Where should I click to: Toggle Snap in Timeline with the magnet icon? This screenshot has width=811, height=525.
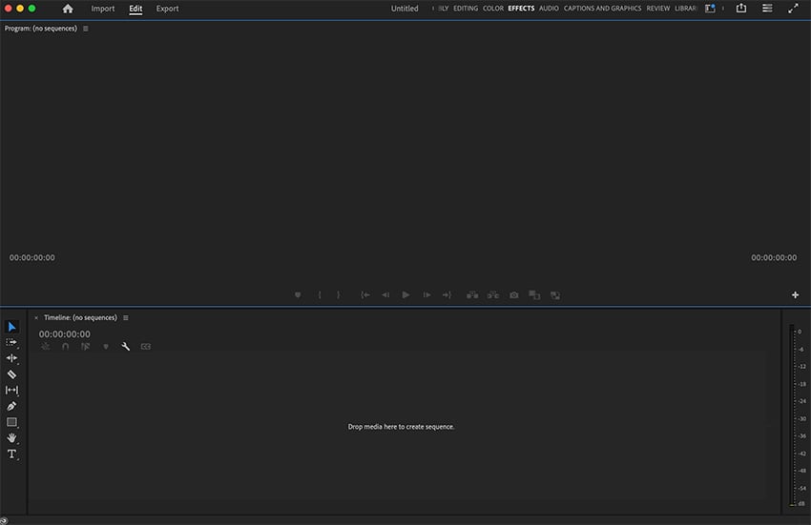[x=65, y=346]
